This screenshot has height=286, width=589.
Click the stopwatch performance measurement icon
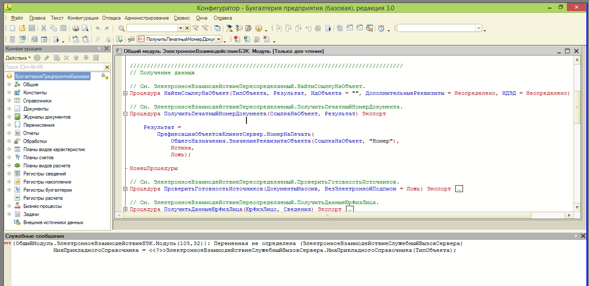click(x=381, y=28)
